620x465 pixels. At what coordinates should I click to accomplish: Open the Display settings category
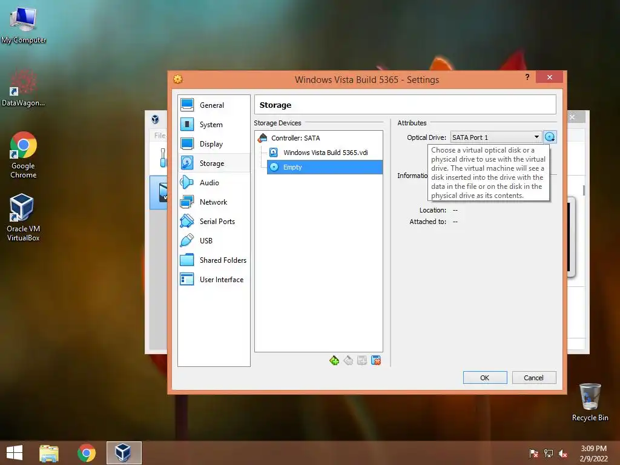(x=214, y=144)
